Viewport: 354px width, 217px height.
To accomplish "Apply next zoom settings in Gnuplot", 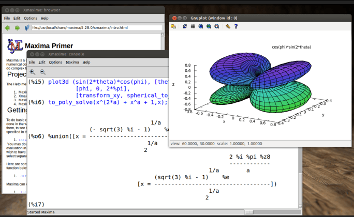I will coord(209,26).
